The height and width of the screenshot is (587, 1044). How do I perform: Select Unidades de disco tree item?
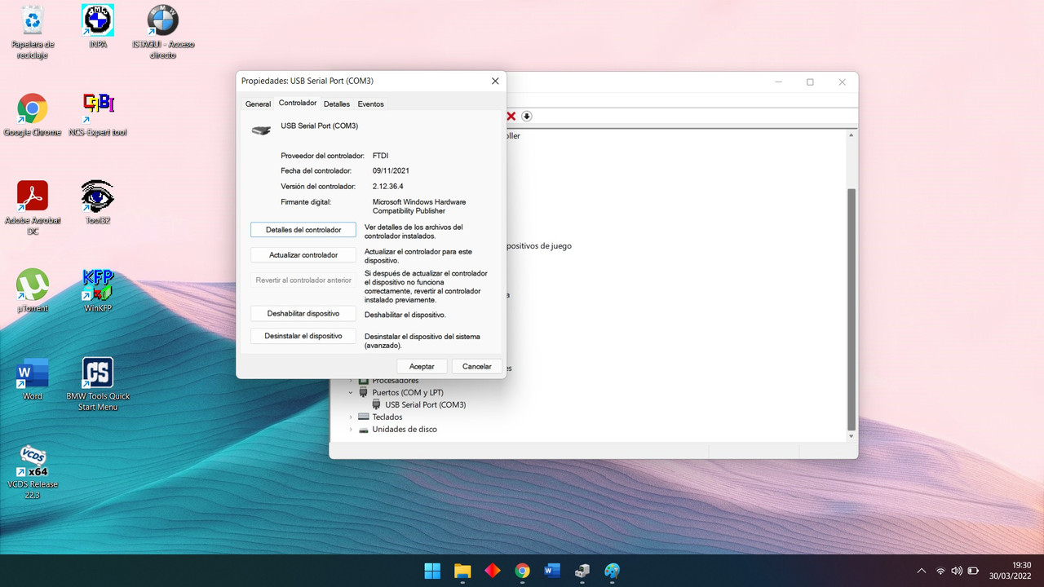pos(405,430)
